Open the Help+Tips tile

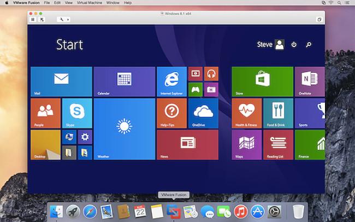[171, 113]
